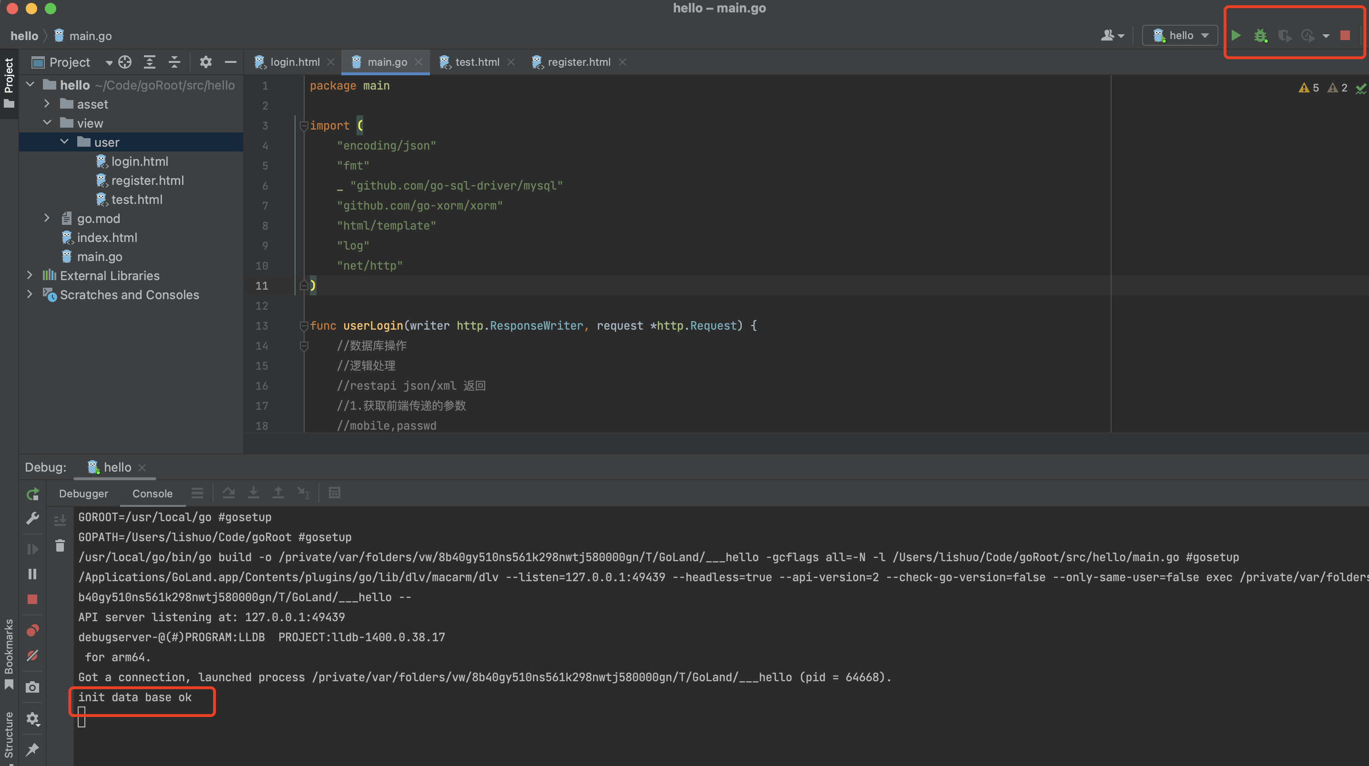Click Run to Cursor icon
1369x766 pixels.
coord(303,494)
